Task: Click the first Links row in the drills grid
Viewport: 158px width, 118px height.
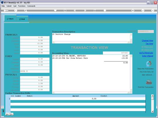Action: (78, 99)
